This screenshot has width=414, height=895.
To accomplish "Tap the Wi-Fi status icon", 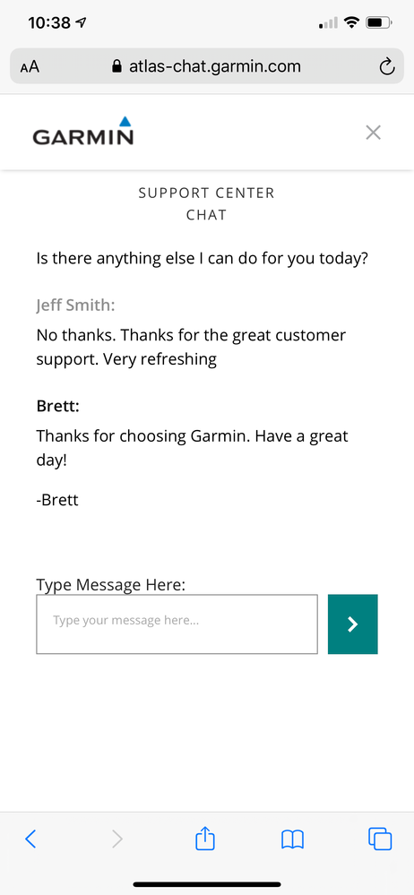I will coord(352,22).
